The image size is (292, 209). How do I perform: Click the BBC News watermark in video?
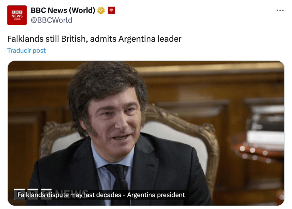pos(51,194)
